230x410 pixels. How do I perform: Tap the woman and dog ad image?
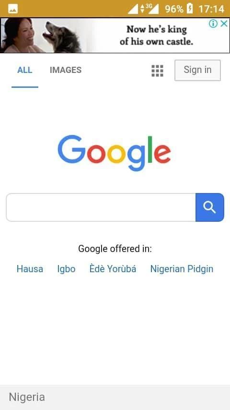click(x=42, y=36)
